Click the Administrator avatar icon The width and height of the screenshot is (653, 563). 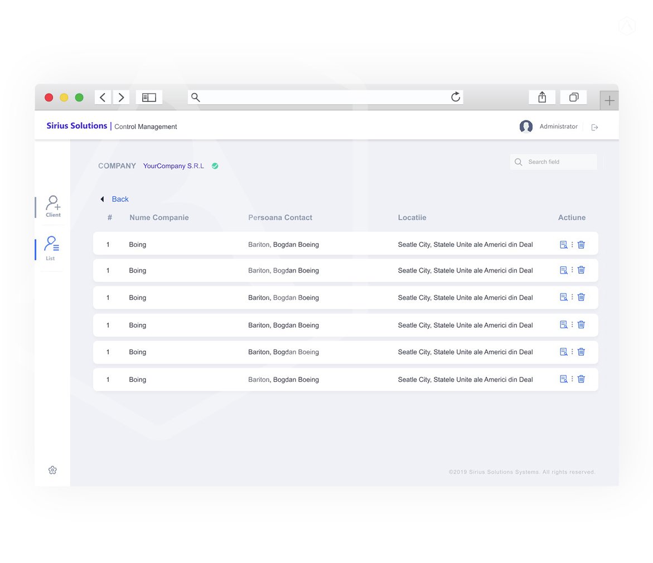click(x=526, y=127)
